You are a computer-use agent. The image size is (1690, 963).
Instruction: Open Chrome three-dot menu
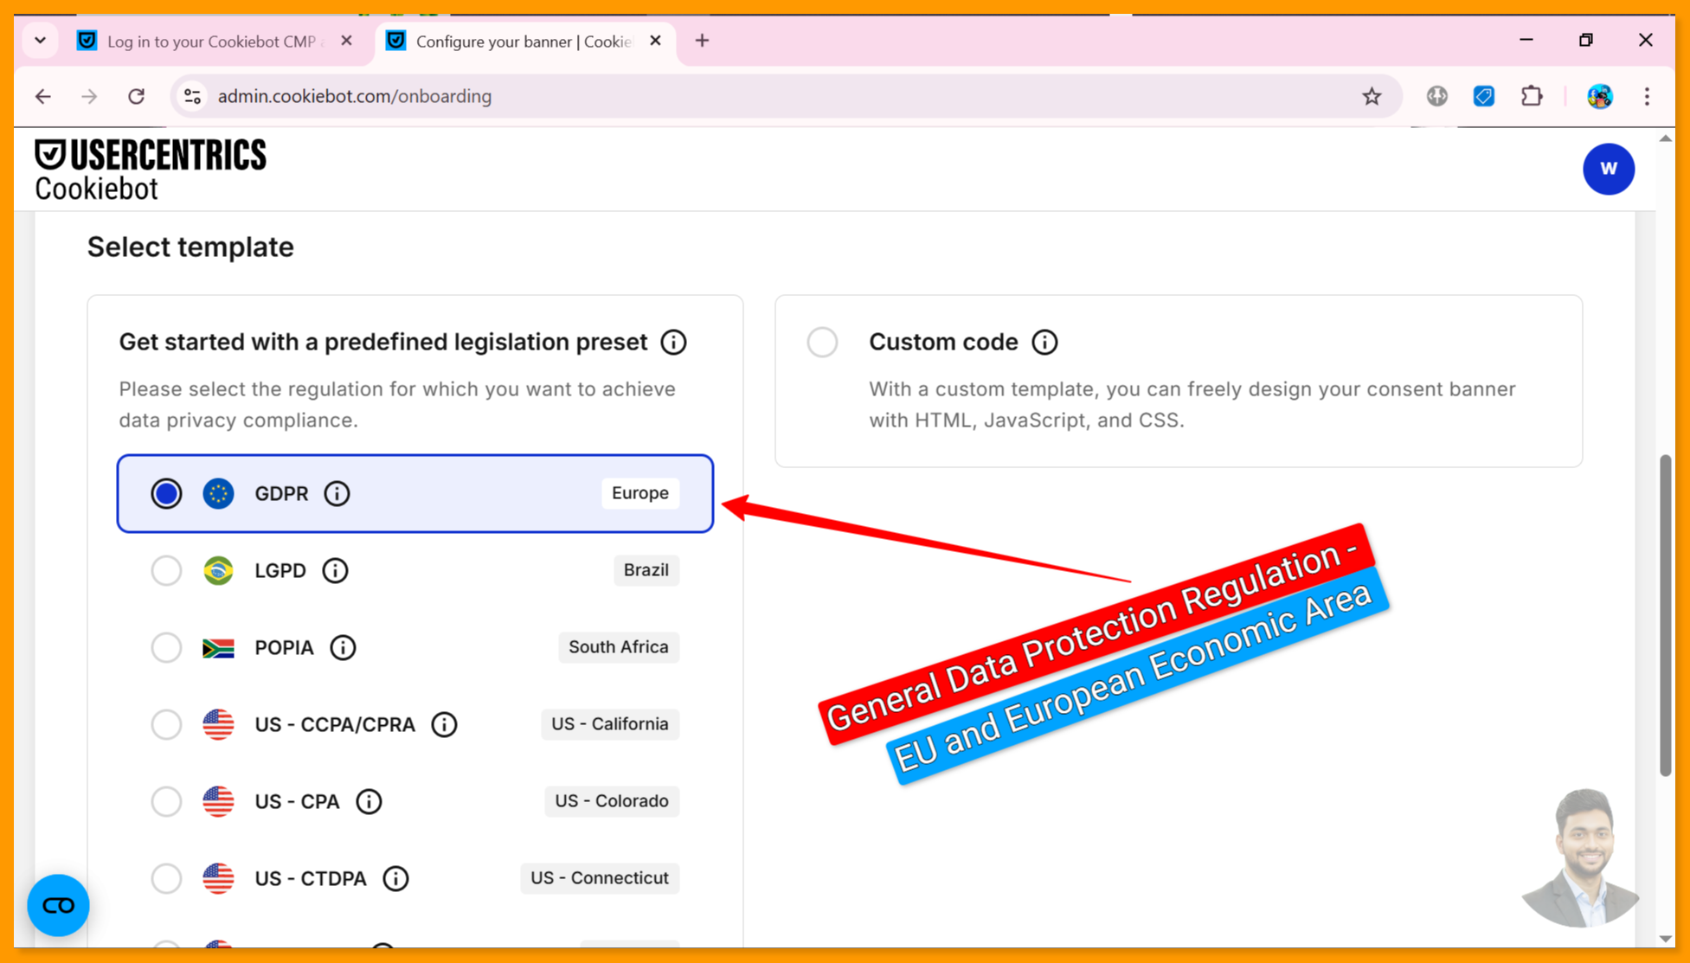1647,96
